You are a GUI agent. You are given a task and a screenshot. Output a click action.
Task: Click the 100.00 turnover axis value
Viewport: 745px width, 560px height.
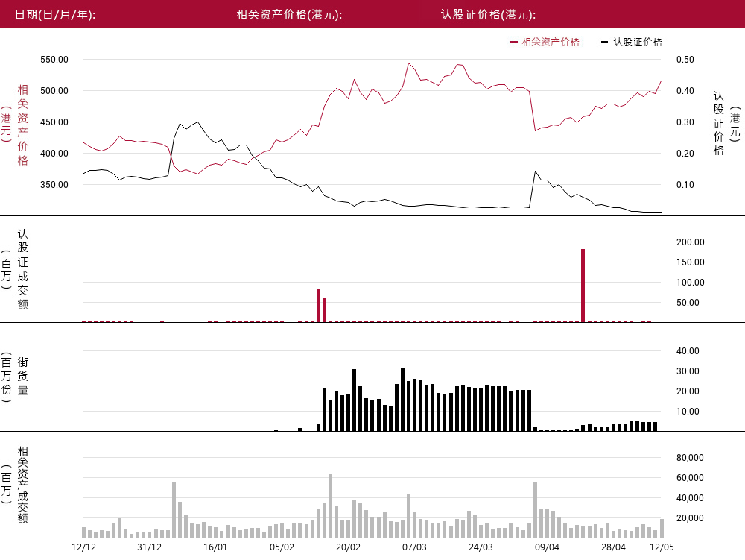[691, 283]
